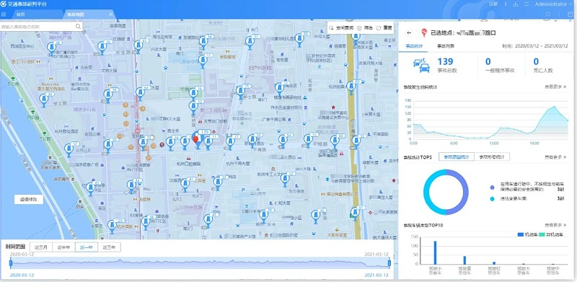This screenshot has height=282, width=577.
Task: Click the hamburger menu icon in header
Action: 527,4
